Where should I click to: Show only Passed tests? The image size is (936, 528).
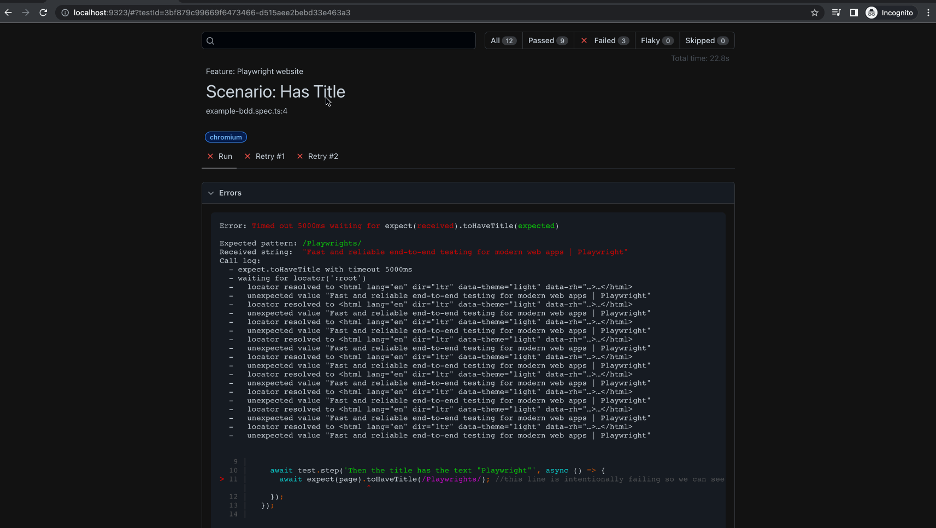(x=548, y=40)
